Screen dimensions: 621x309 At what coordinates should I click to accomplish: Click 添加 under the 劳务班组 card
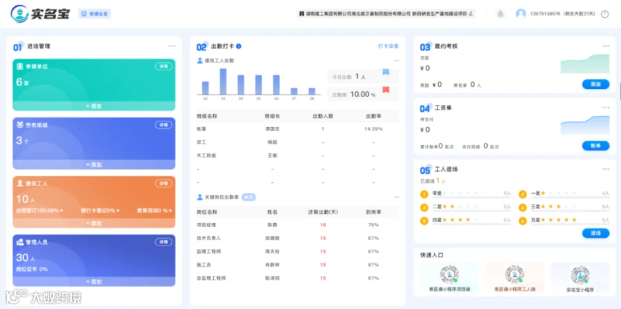94,165
